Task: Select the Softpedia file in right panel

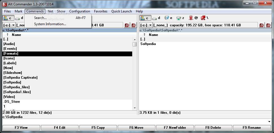Action: click(x=205, y=44)
